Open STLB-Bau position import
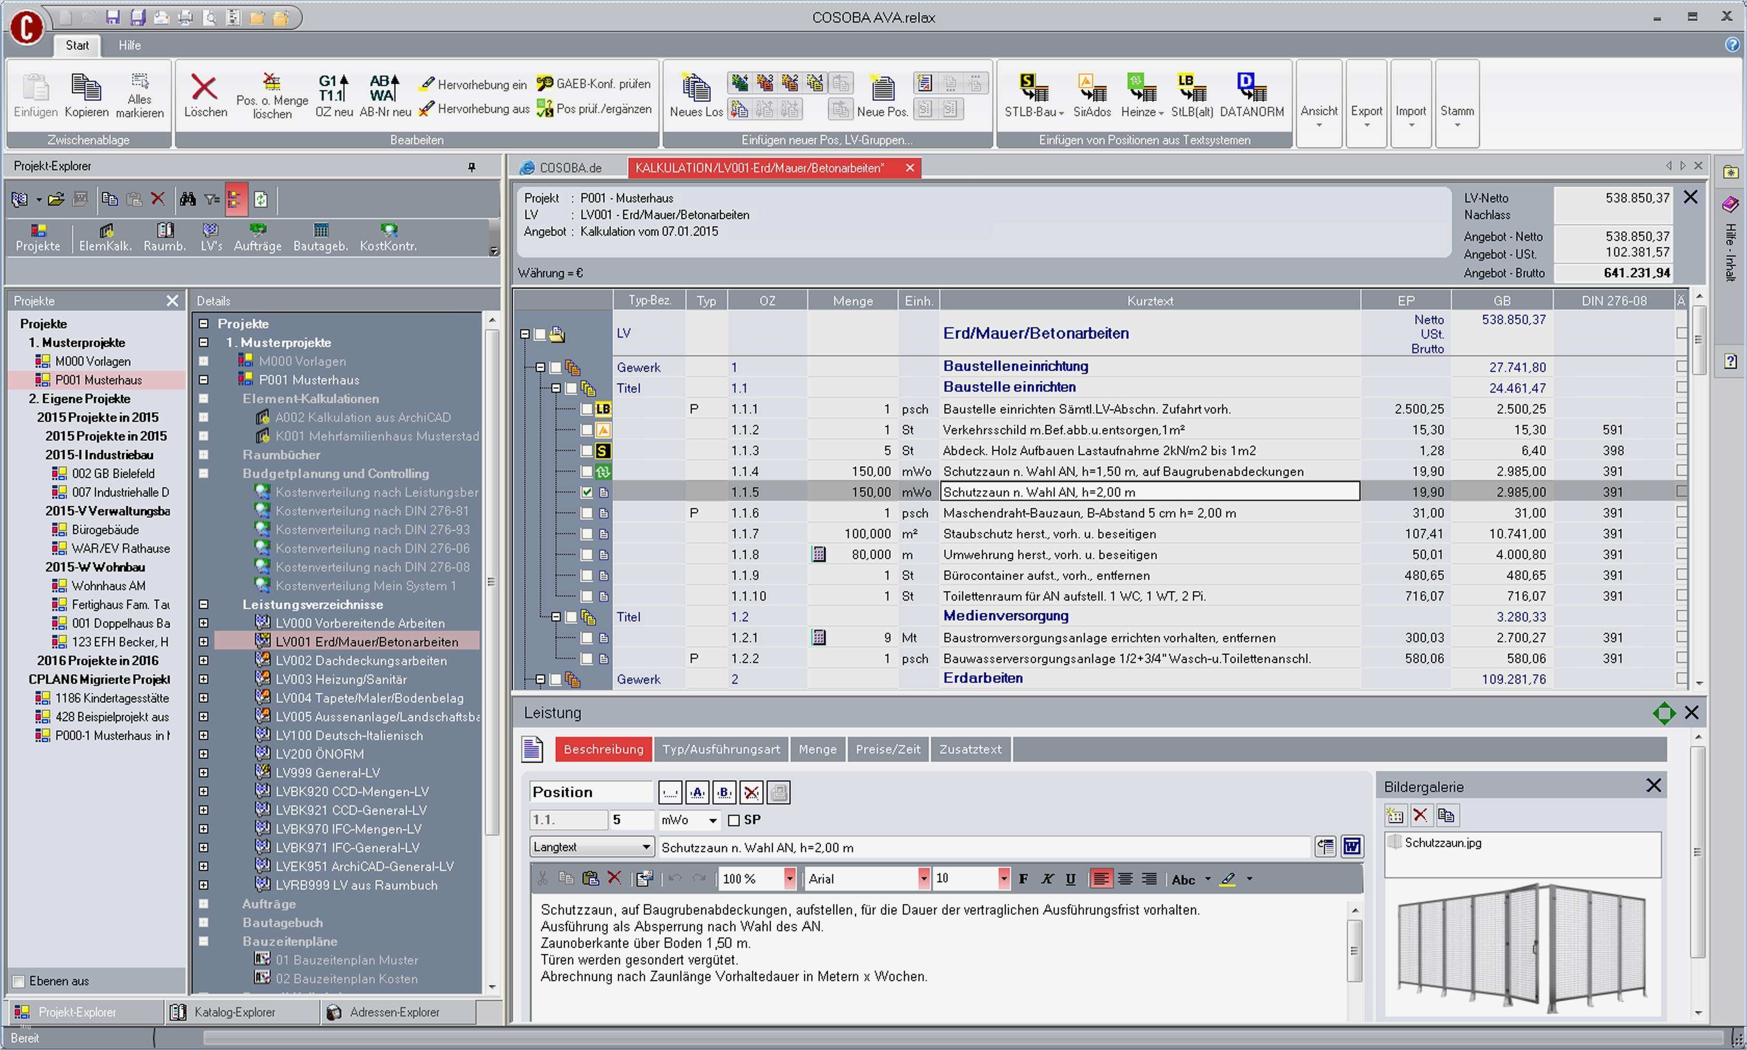1747x1050 pixels. tap(1033, 96)
